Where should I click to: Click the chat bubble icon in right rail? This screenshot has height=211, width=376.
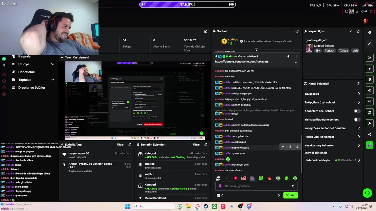pyautogui.click(x=370, y=91)
